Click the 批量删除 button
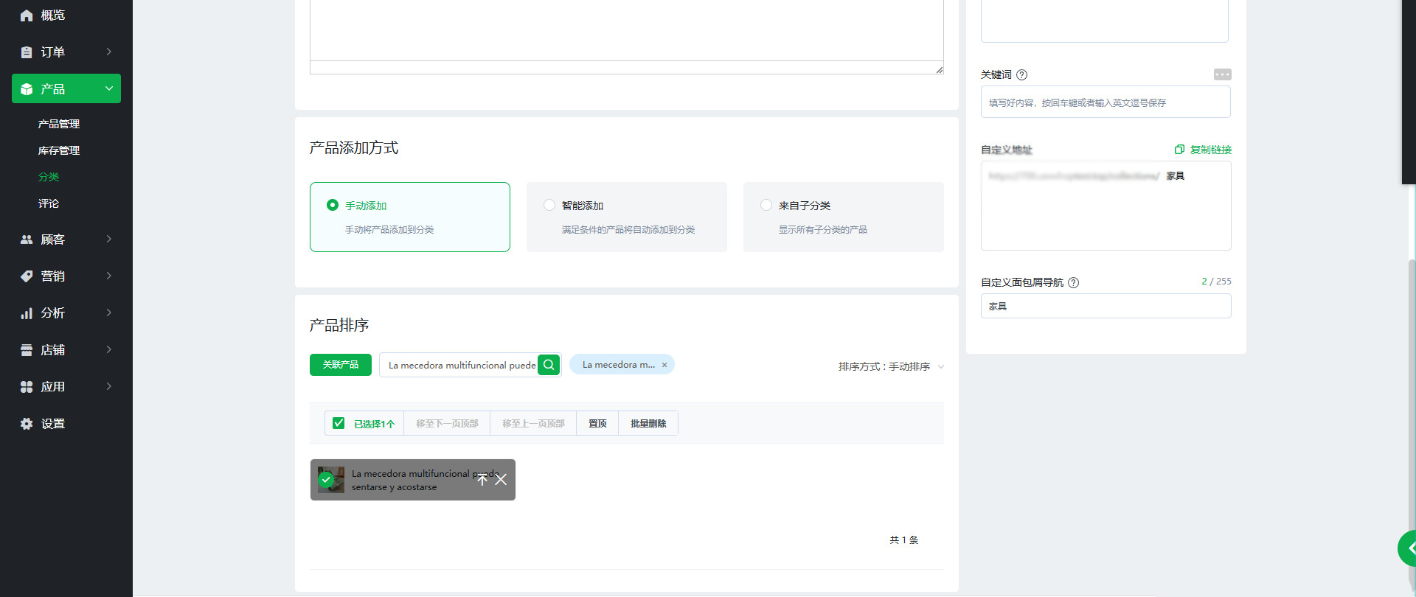Screen dimensions: 1416x597 click(648, 424)
